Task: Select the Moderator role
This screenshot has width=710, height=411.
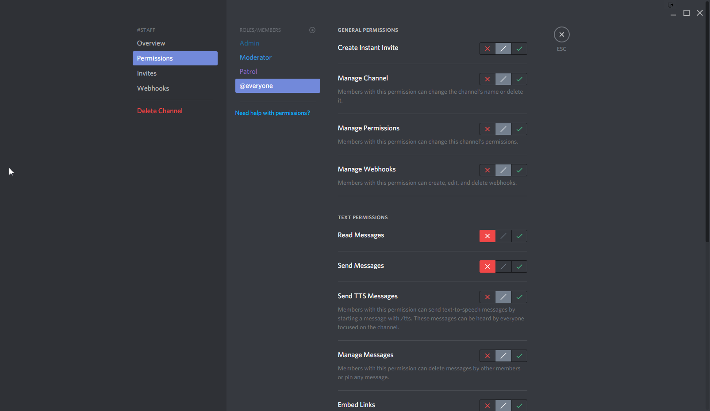Action: tap(256, 57)
